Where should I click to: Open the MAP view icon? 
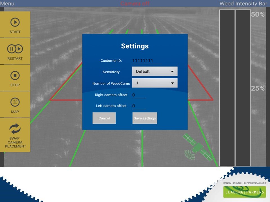tap(15, 102)
